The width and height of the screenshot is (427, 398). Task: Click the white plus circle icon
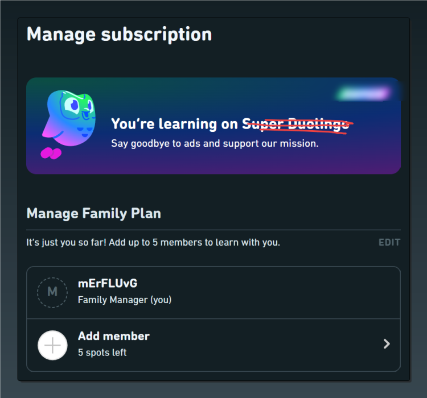coord(52,345)
